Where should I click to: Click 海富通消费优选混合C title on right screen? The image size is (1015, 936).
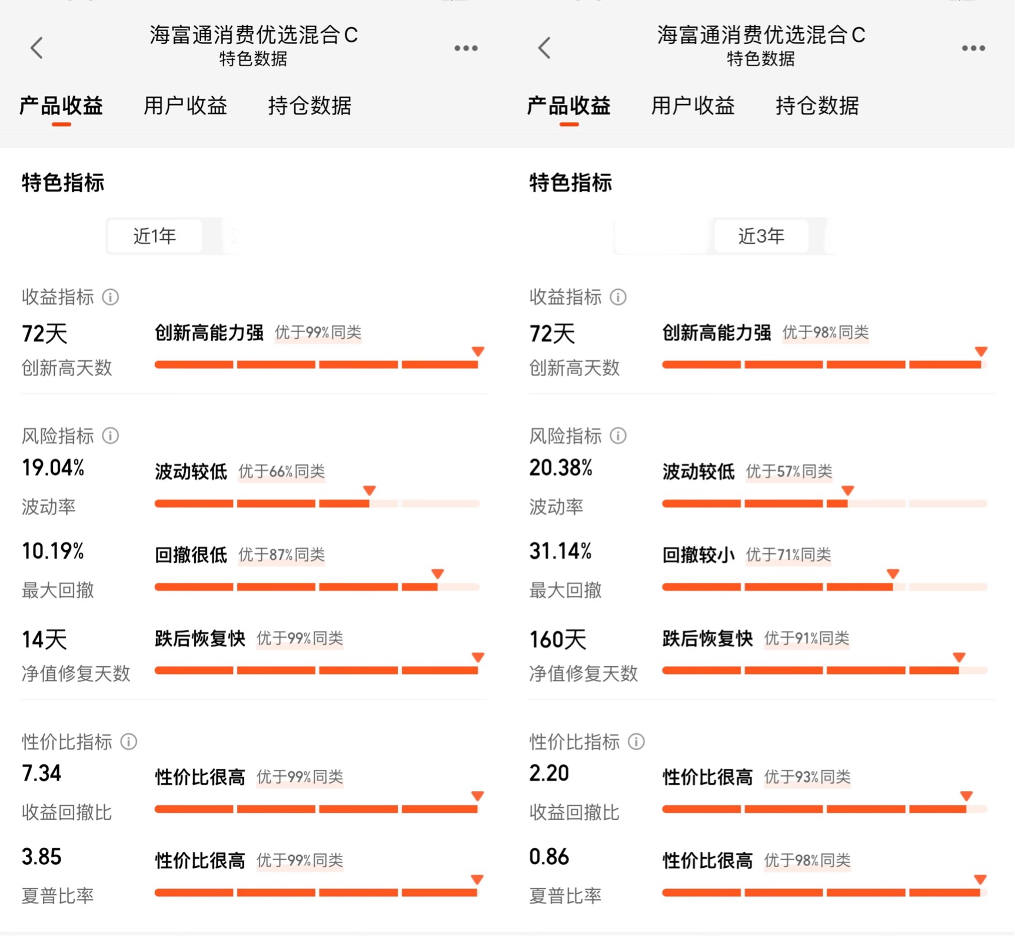(761, 35)
